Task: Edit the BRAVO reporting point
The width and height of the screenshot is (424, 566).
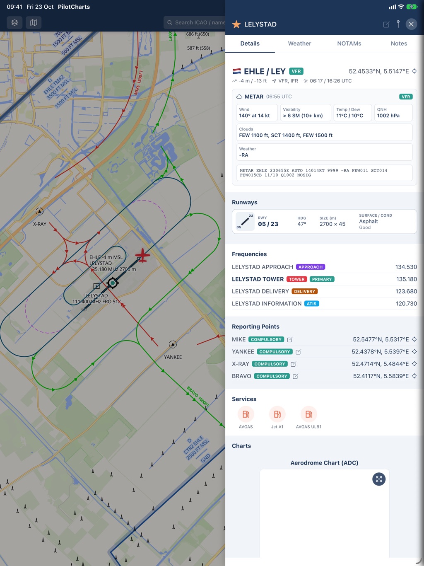Action: coord(295,376)
